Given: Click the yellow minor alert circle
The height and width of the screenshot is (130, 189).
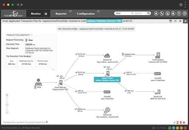Looking at the screenshot, I should tap(177, 128).
